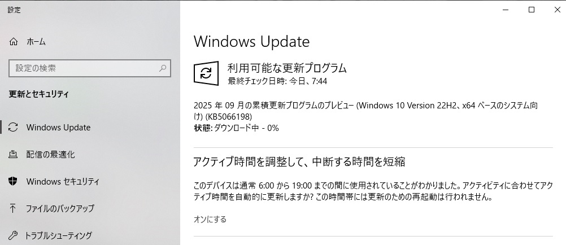
Task: Open the 配信の最適化 settings page
Action: tap(51, 154)
